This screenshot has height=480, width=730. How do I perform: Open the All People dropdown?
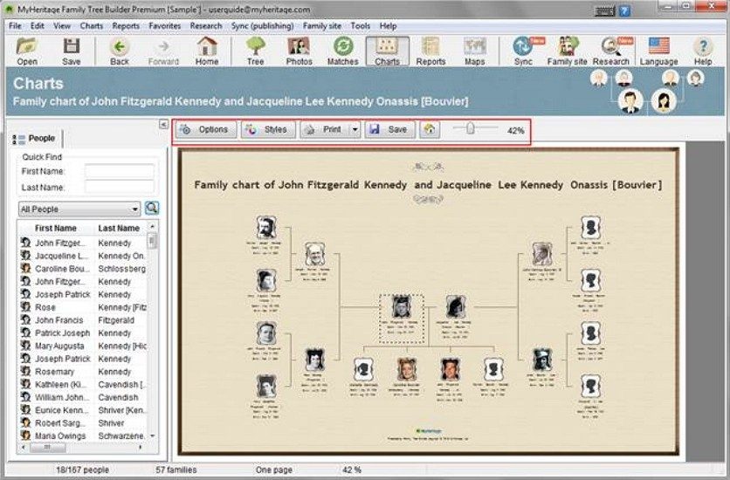coord(79,209)
